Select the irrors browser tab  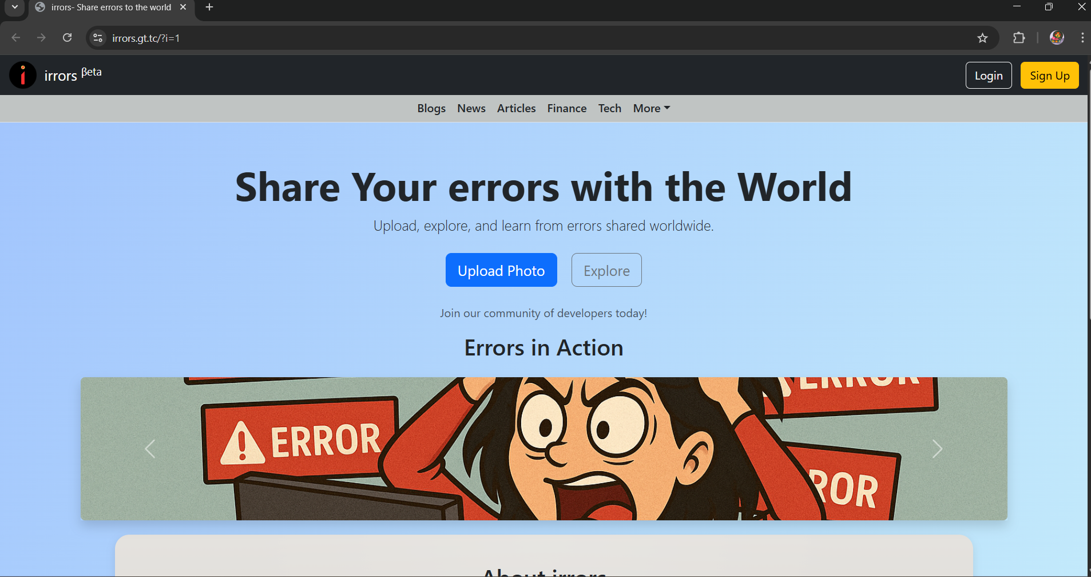coord(111,7)
